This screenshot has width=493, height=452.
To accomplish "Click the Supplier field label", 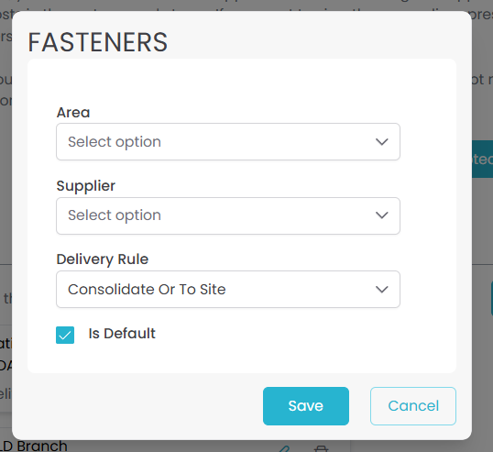I will tap(86, 186).
